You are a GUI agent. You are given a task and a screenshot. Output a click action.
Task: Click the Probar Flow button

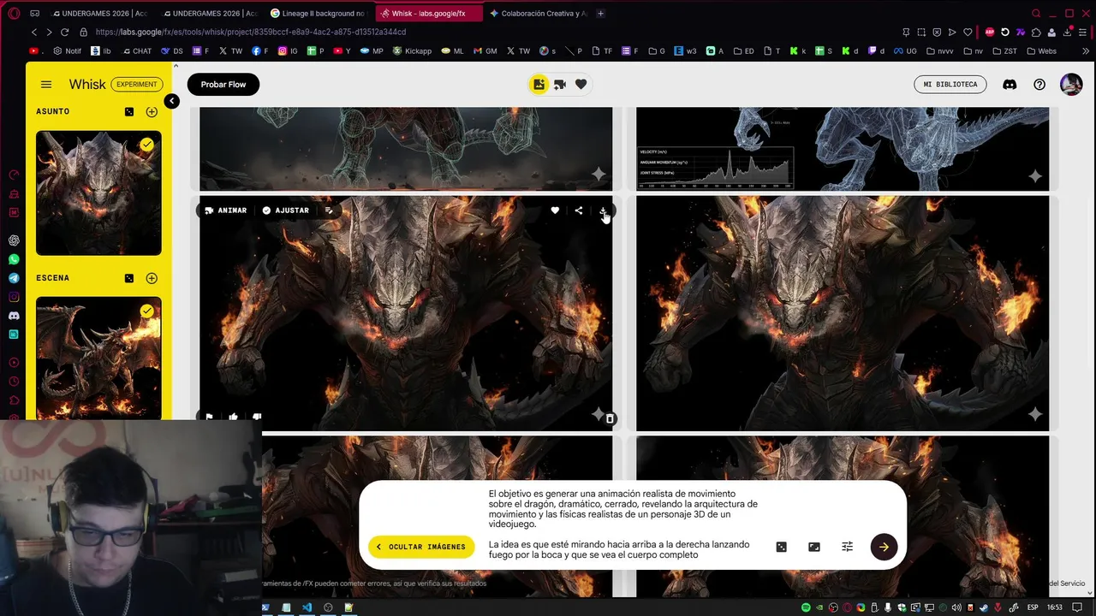click(223, 85)
